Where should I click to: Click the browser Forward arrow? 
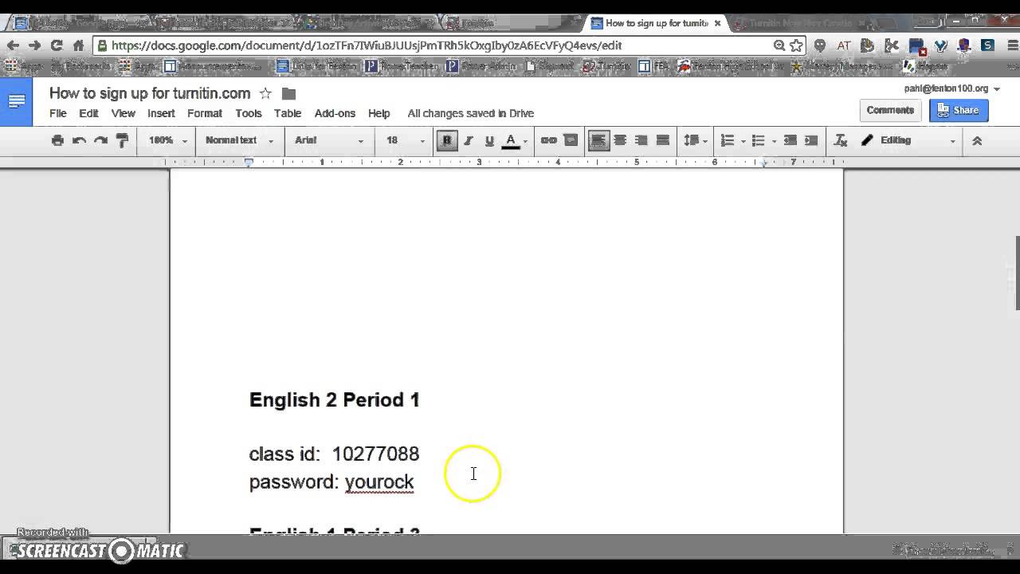[x=34, y=45]
